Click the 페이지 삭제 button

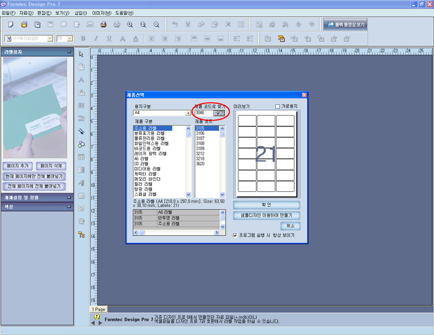(x=51, y=166)
